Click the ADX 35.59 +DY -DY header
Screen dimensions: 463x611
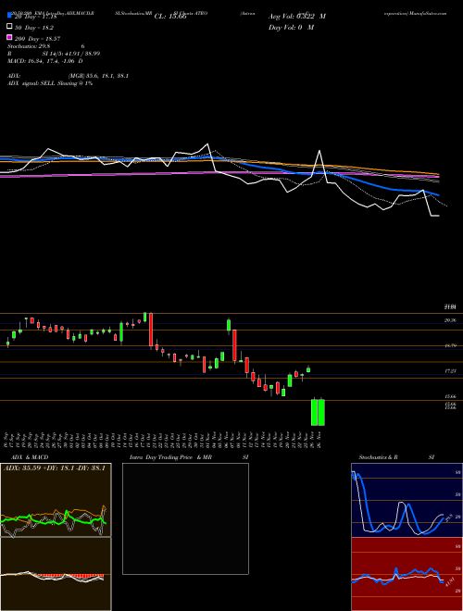click(x=55, y=468)
